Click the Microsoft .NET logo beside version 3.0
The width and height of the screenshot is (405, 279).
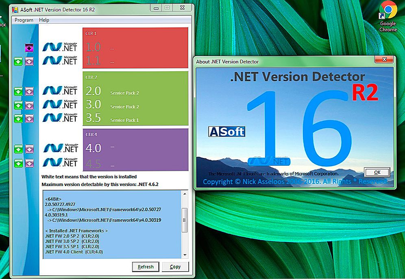point(60,104)
